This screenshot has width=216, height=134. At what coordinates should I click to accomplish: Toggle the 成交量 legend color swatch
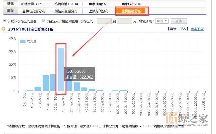click(x=23, y=41)
